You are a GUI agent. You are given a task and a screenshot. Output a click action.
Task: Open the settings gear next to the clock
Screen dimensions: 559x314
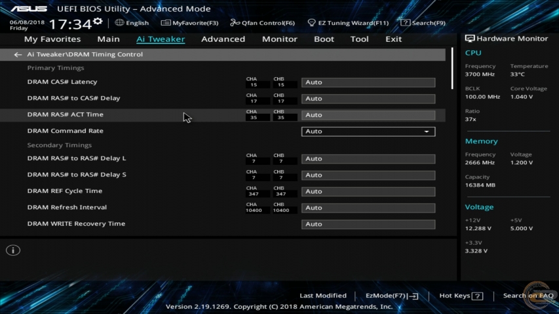(x=98, y=22)
